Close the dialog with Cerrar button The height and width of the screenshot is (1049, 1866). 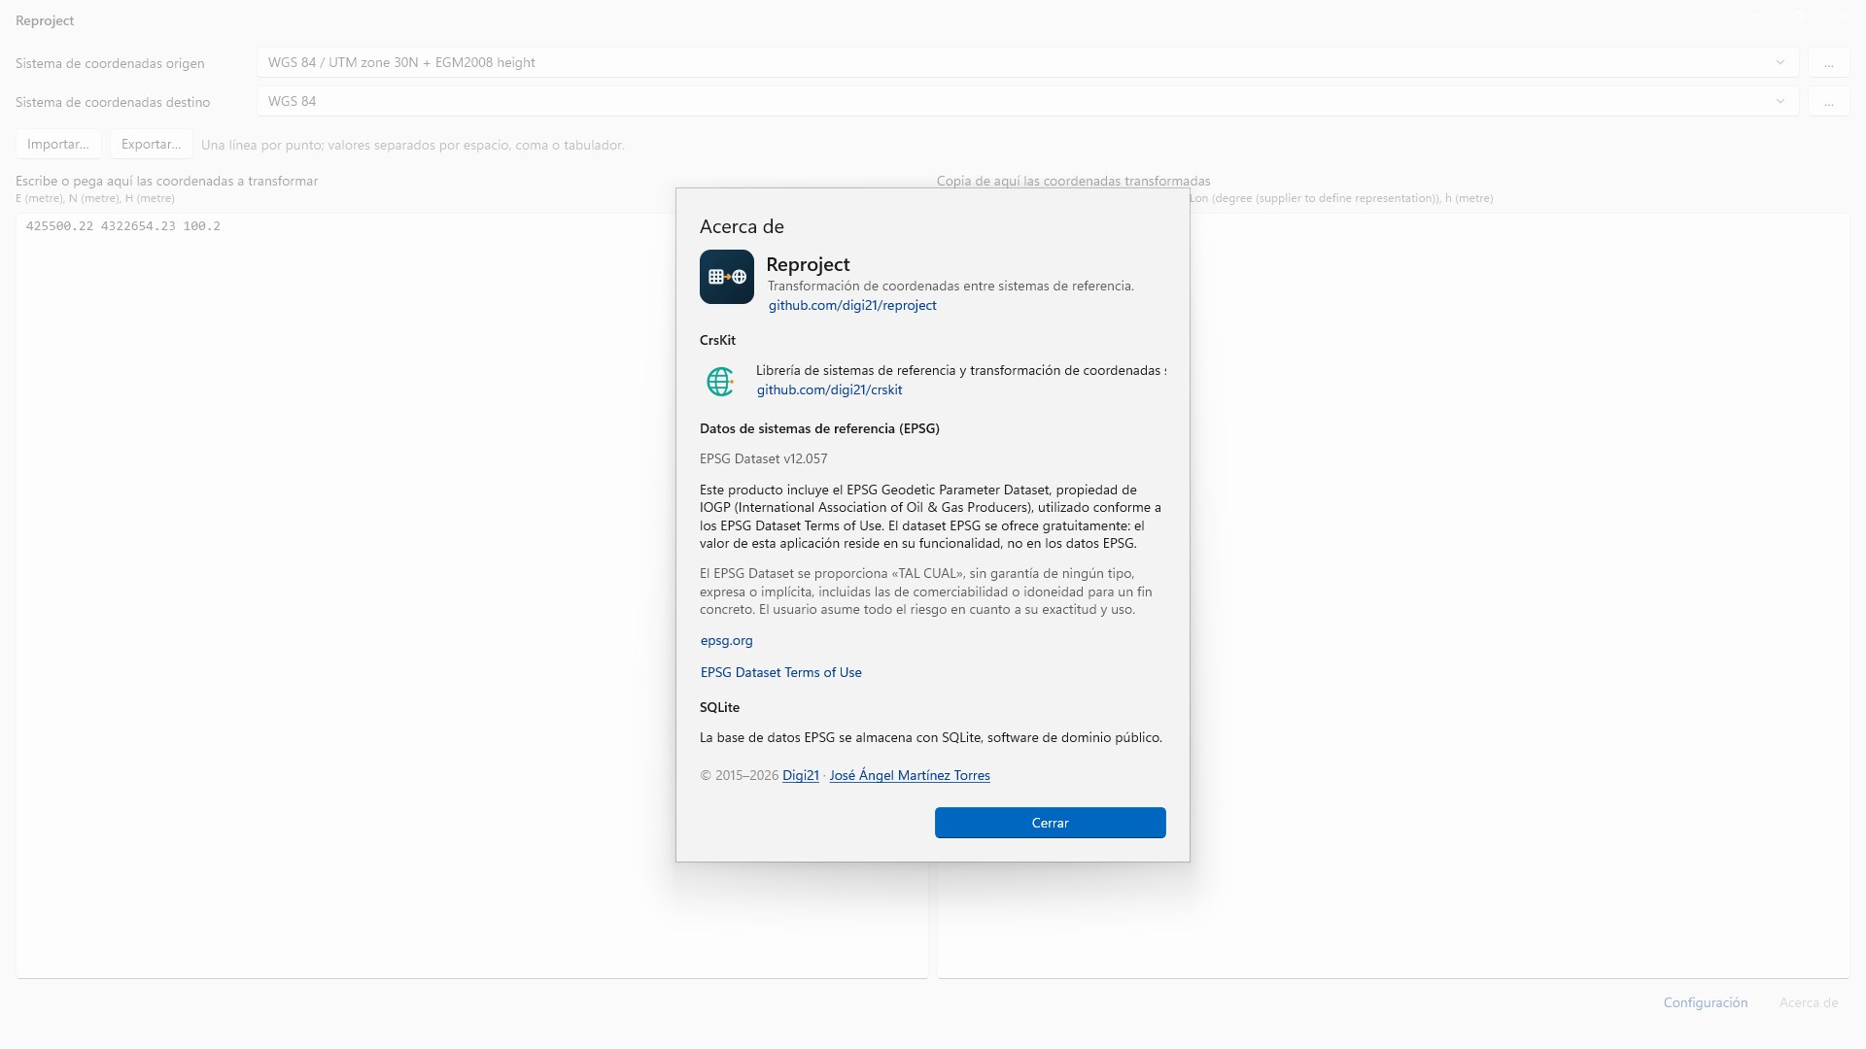pos(1050,823)
